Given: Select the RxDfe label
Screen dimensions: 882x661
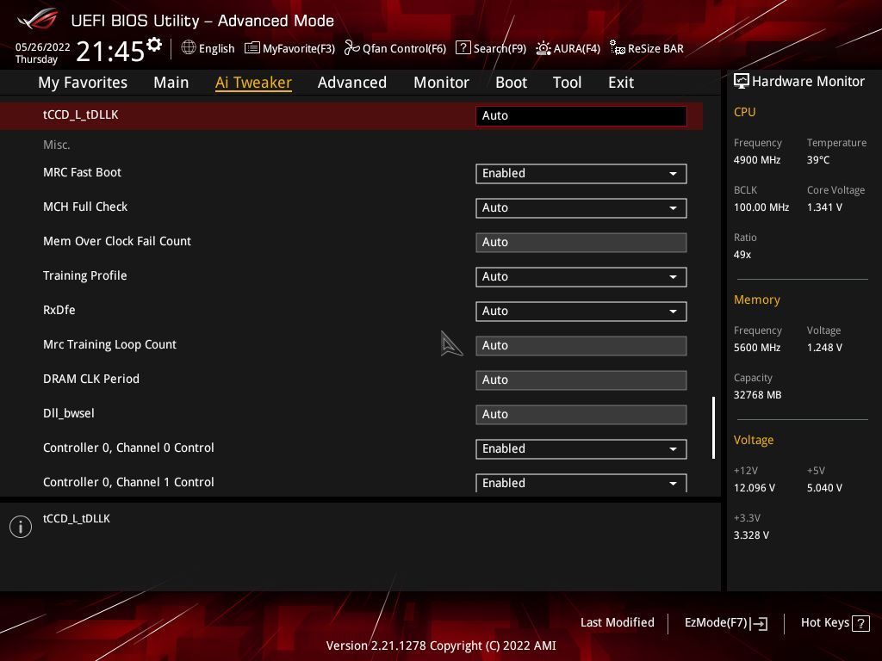Looking at the screenshot, I should (x=59, y=310).
